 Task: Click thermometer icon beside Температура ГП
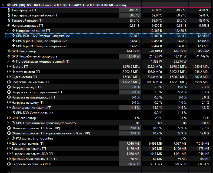(x=9, y=10)
